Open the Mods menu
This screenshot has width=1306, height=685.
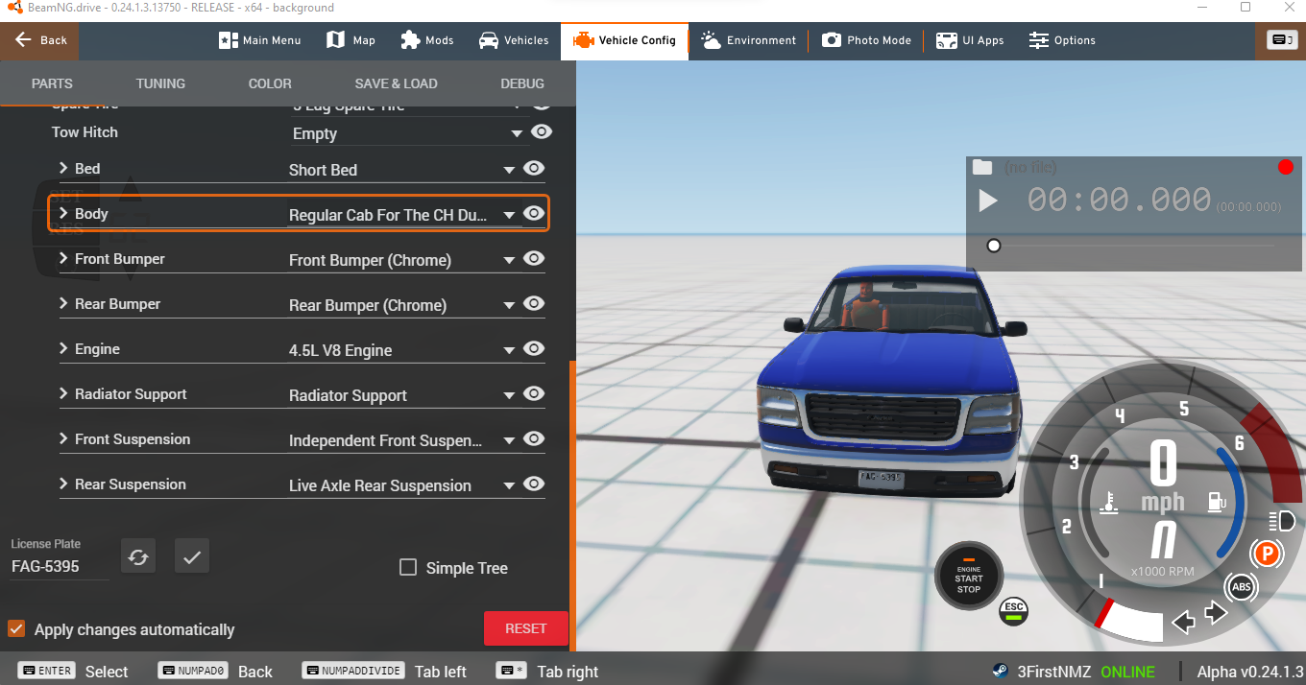426,40
